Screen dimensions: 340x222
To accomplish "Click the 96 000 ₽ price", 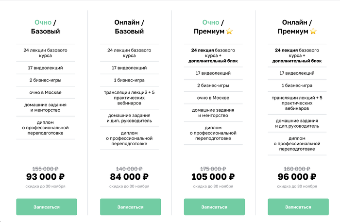I will pos(297,177).
